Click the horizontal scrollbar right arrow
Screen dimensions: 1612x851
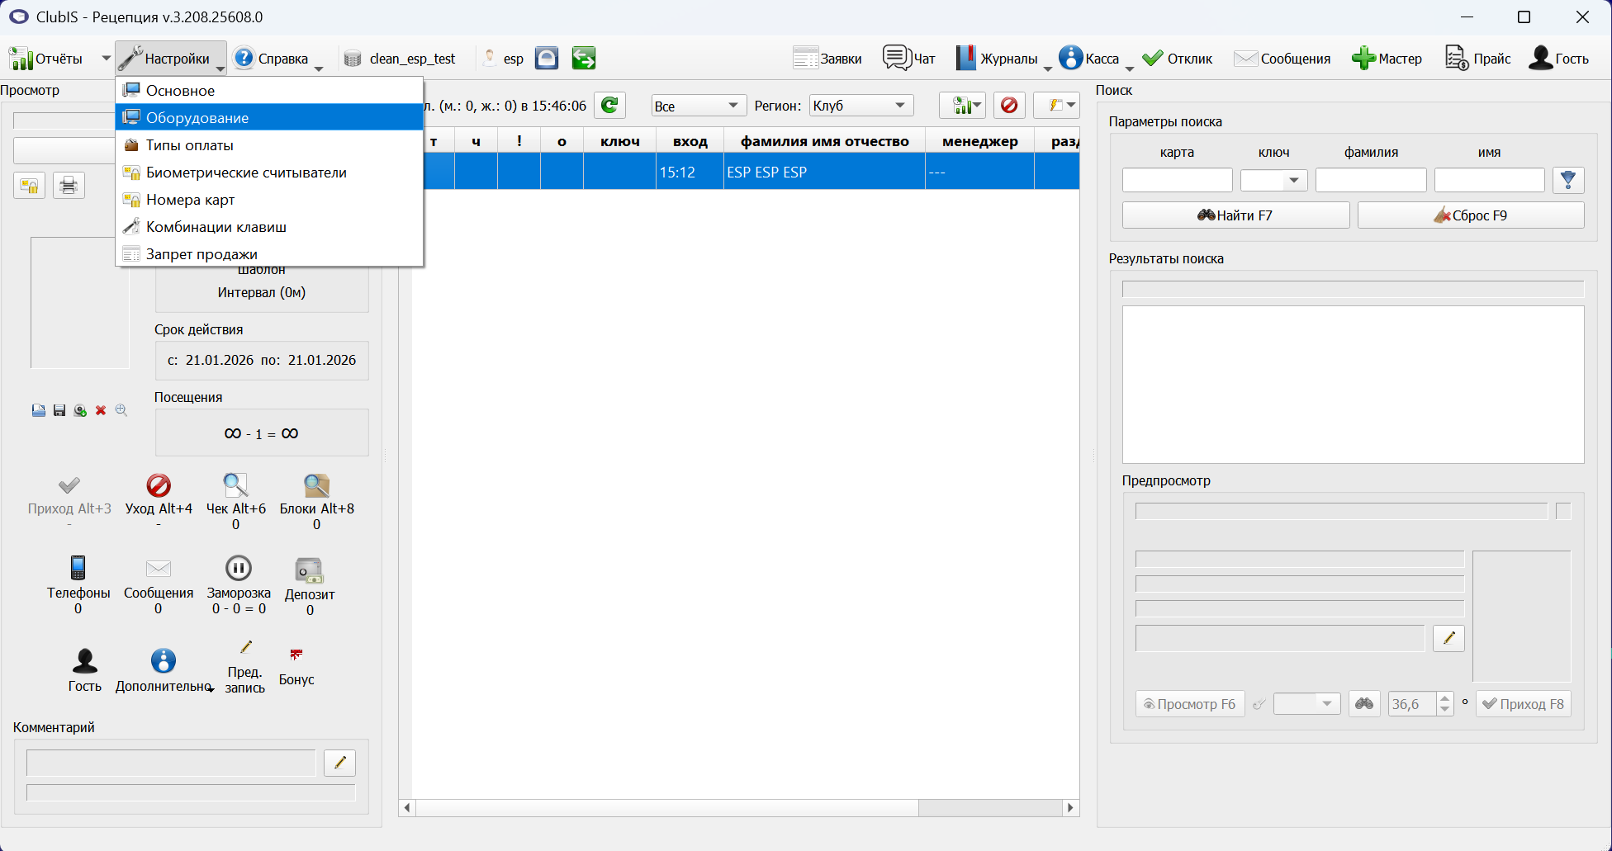1070,808
